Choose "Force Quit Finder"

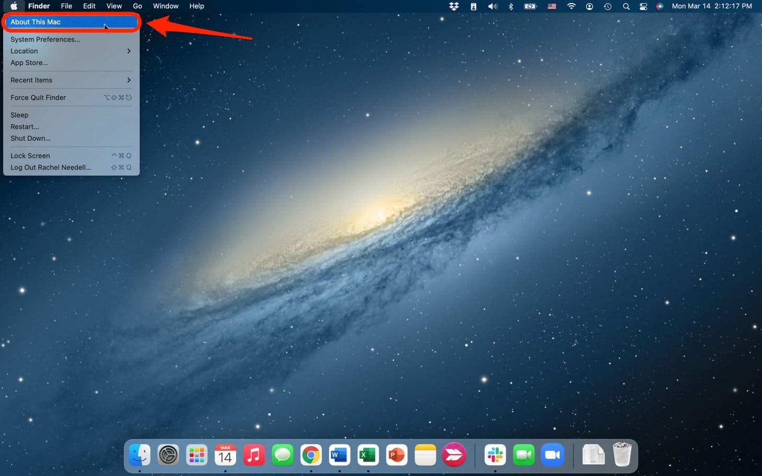38,97
